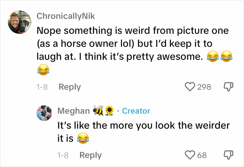Reply to ChronicallyNik's comment

[69, 87]
